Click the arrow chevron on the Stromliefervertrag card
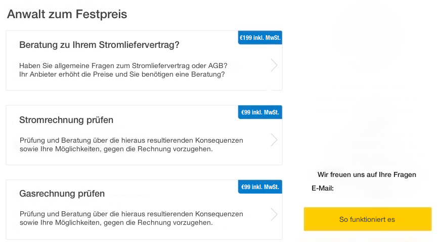 [x=274, y=65]
